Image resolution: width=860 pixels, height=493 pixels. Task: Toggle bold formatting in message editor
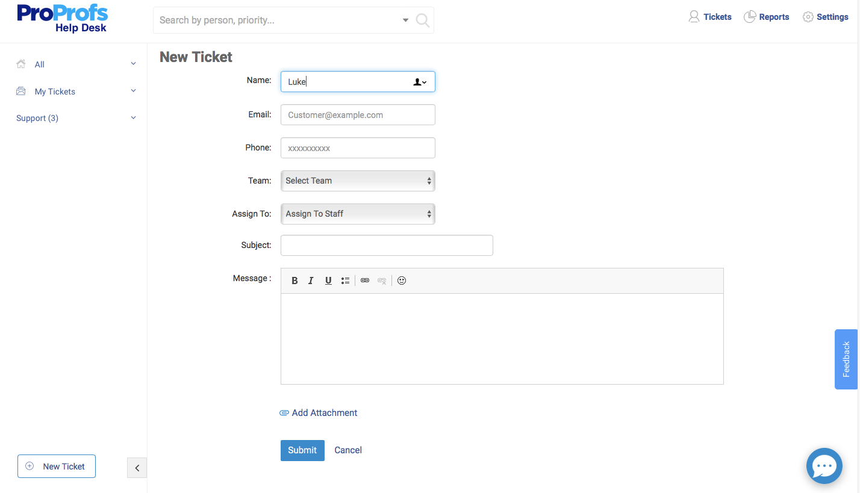point(294,281)
